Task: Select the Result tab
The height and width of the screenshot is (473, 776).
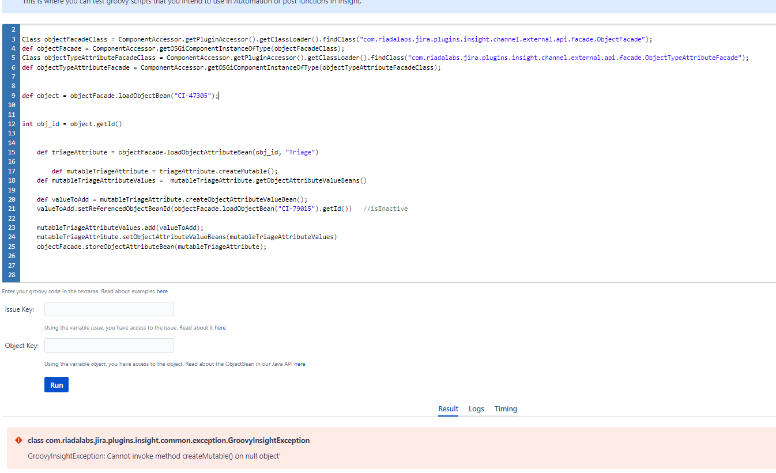Action: coord(448,408)
